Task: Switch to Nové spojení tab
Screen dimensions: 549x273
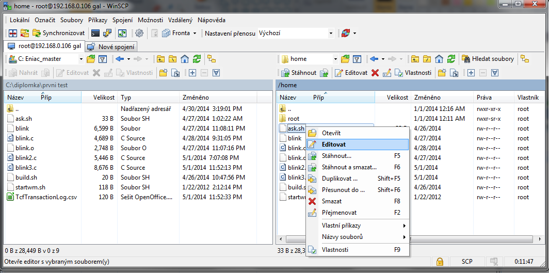Action: (111, 46)
